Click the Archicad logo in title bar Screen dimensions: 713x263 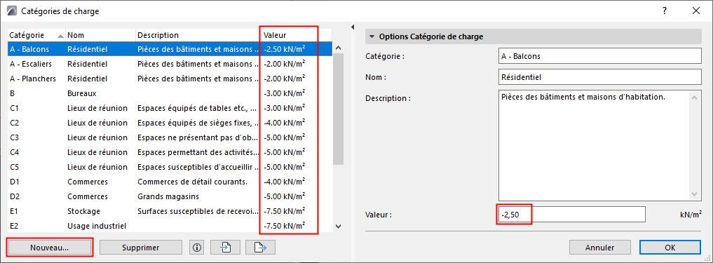tap(12, 11)
